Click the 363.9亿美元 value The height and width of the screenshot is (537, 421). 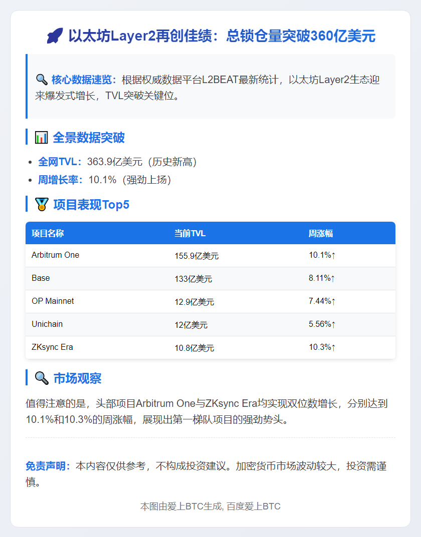(114, 162)
